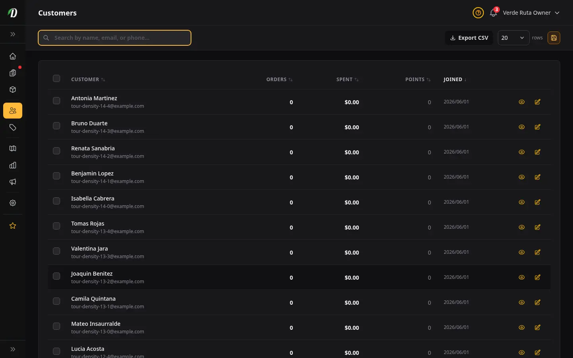Click email tour-density-14-0@example.com
This screenshot has width=573, height=358.
(x=107, y=206)
